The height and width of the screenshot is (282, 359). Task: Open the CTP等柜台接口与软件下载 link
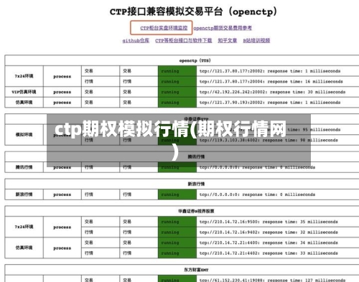tap(184, 40)
